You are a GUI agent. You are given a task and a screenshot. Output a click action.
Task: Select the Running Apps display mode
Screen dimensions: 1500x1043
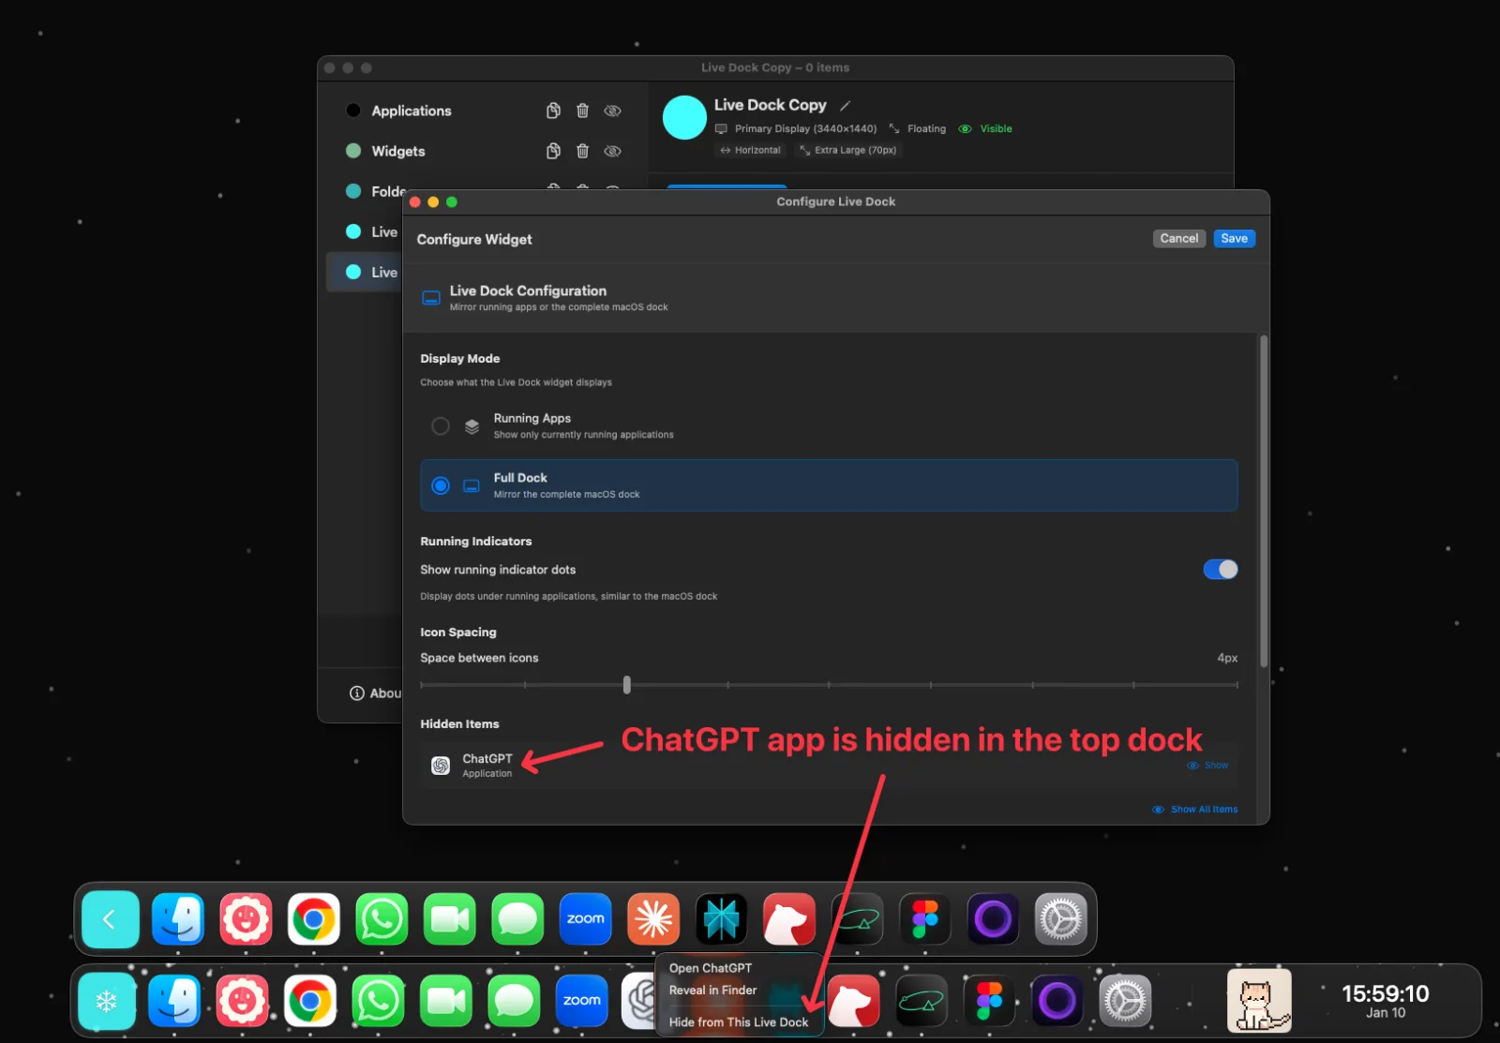pyautogui.click(x=829, y=426)
